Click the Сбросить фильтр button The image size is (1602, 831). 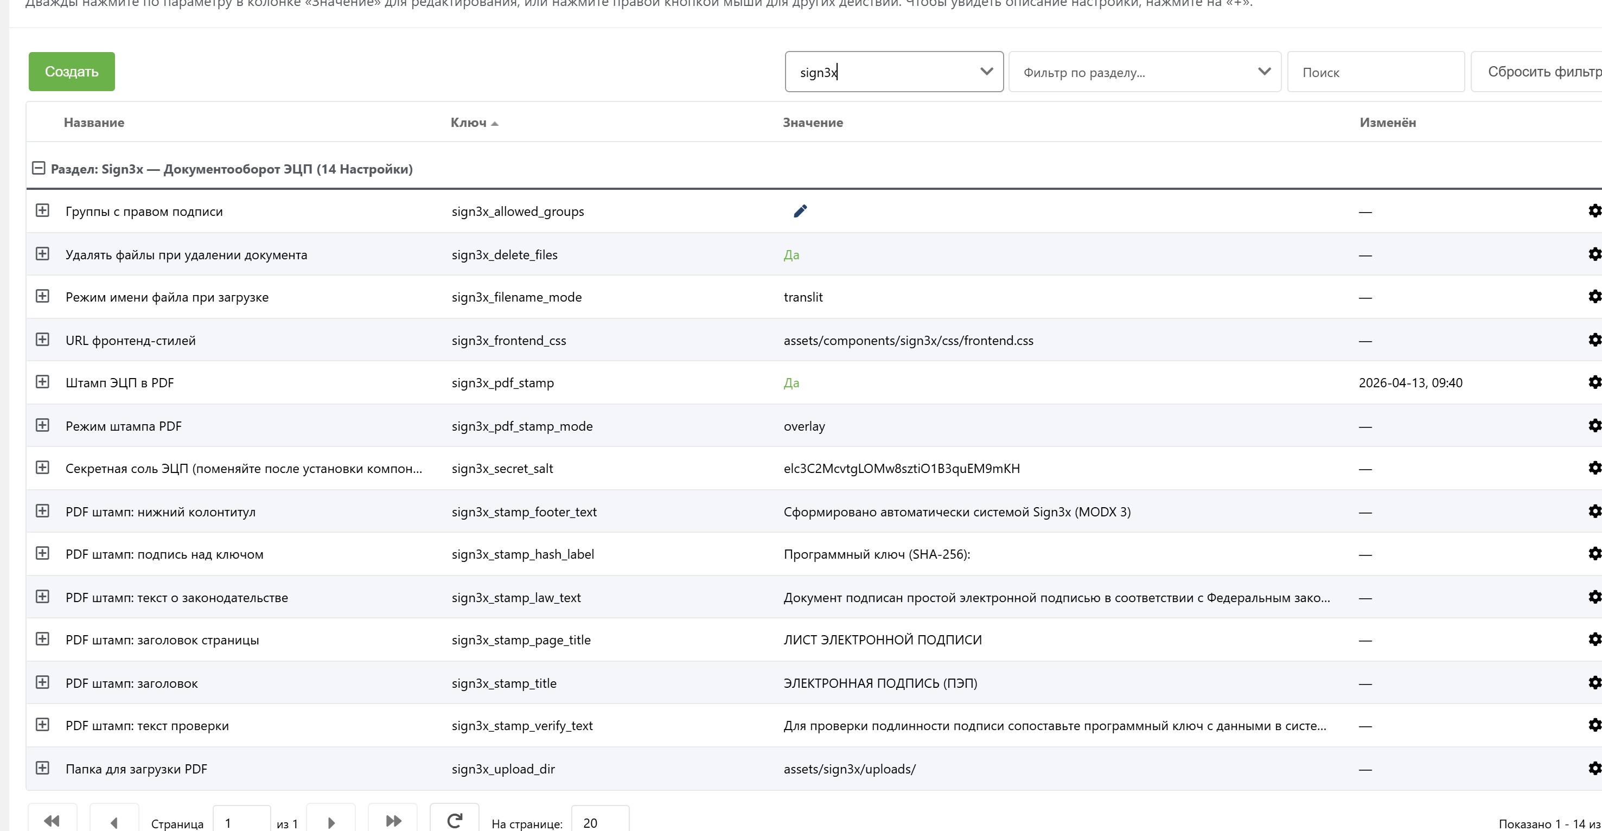coord(1542,72)
